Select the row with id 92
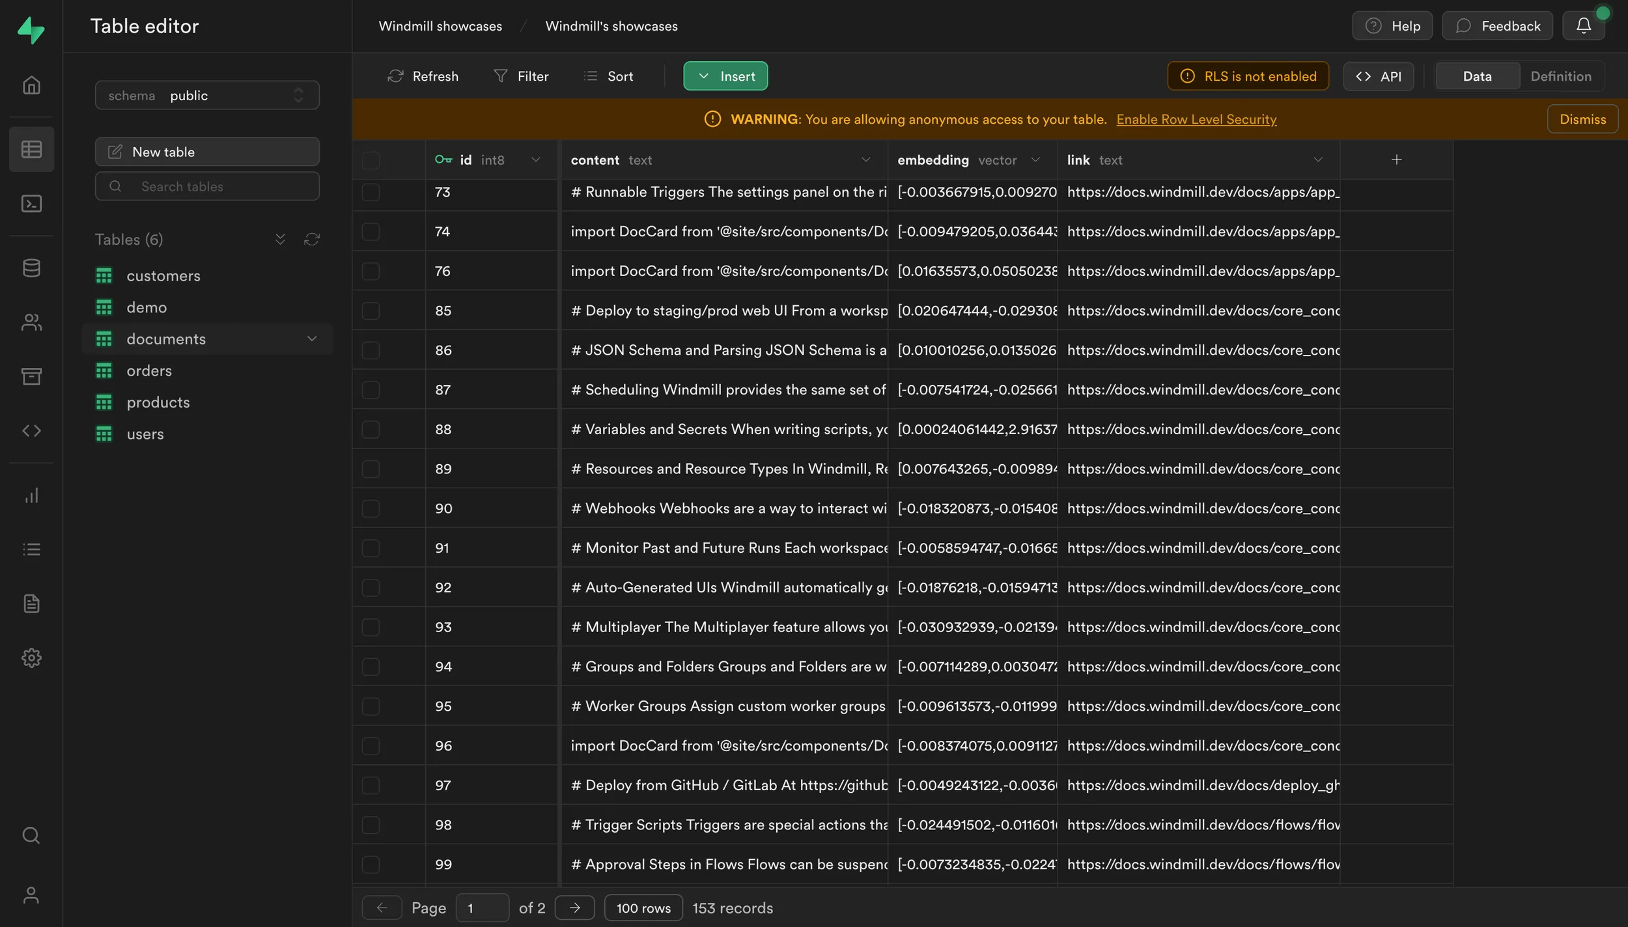This screenshot has height=927, width=1628. [371, 587]
